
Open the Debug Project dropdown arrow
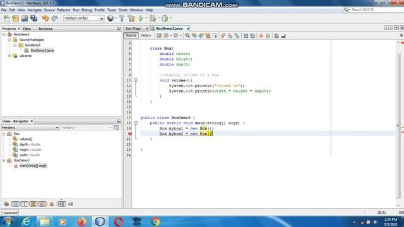click(158, 18)
